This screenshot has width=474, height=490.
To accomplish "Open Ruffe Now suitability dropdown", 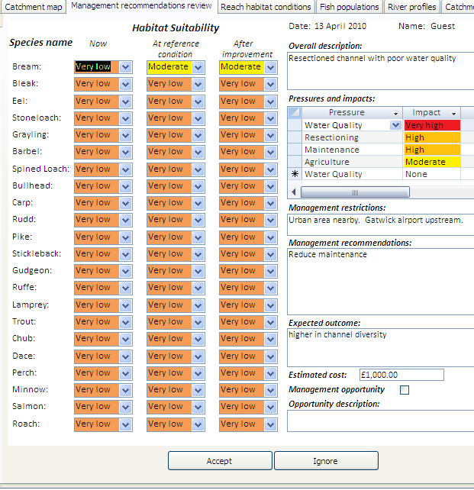I will click(x=126, y=289).
